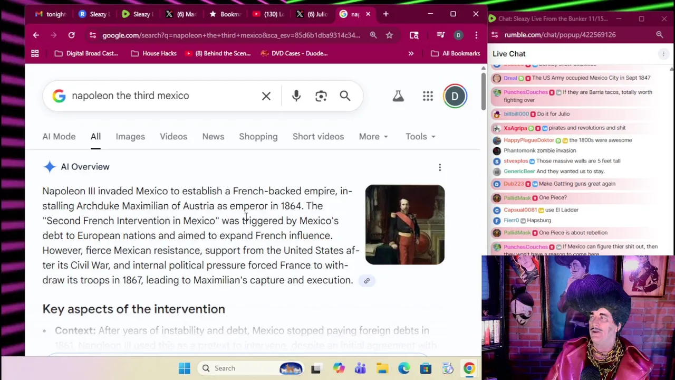Start voice search with the microphone

point(296,96)
